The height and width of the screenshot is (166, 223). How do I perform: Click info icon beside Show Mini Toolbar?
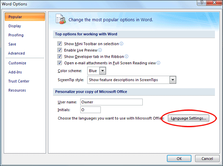(x=121, y=44)
